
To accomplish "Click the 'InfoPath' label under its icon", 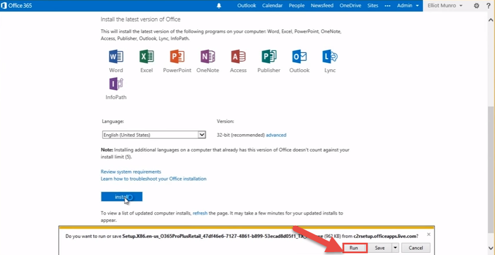I will [x=116, y=97].
